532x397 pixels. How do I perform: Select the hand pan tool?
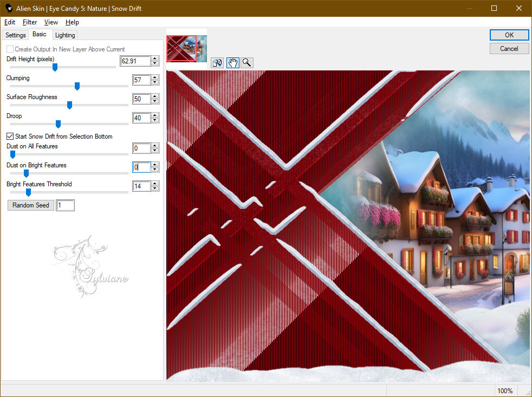(x=232, y=63)
